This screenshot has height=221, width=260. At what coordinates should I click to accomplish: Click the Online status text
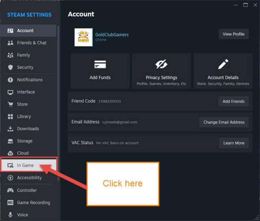[x=101, y=40]
